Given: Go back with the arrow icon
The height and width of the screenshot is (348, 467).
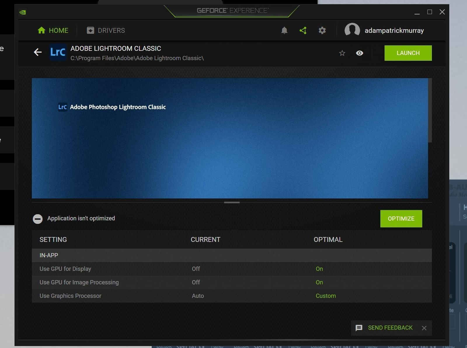Looking at the screenshot, I should coord(38,52).
